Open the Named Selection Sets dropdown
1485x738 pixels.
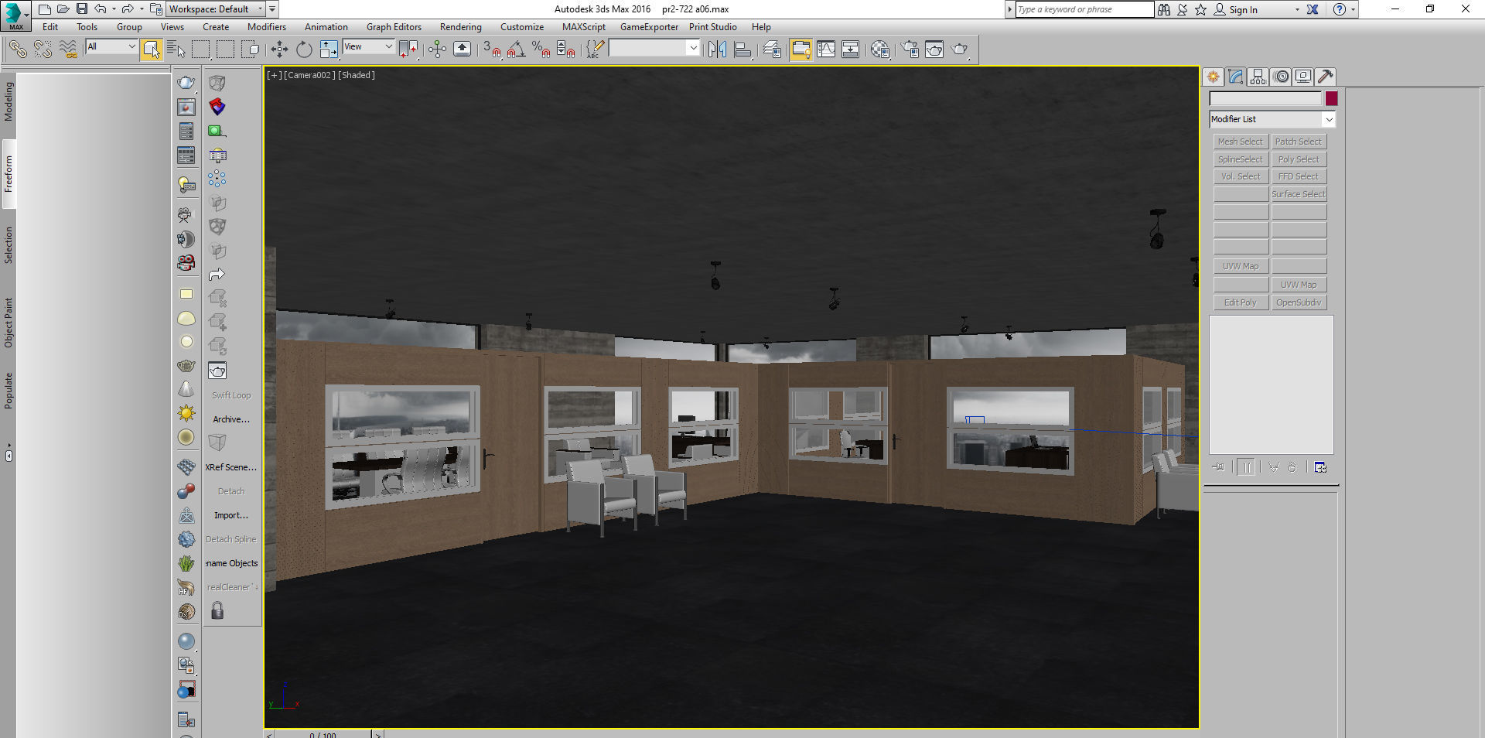tap(692, 48)
